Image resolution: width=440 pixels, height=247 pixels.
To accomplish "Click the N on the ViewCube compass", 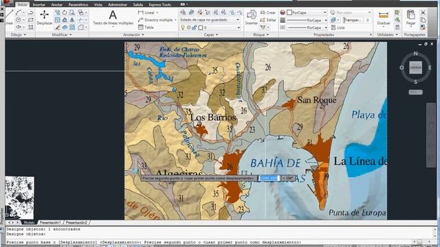I will 415,54.
